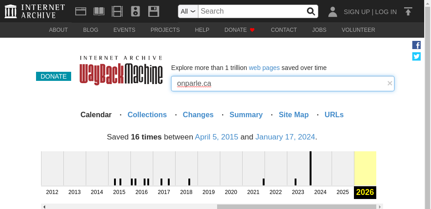Select year 2014 on the timeline
This screenshot has height=209, width=431.
click(x=97, y=192)
